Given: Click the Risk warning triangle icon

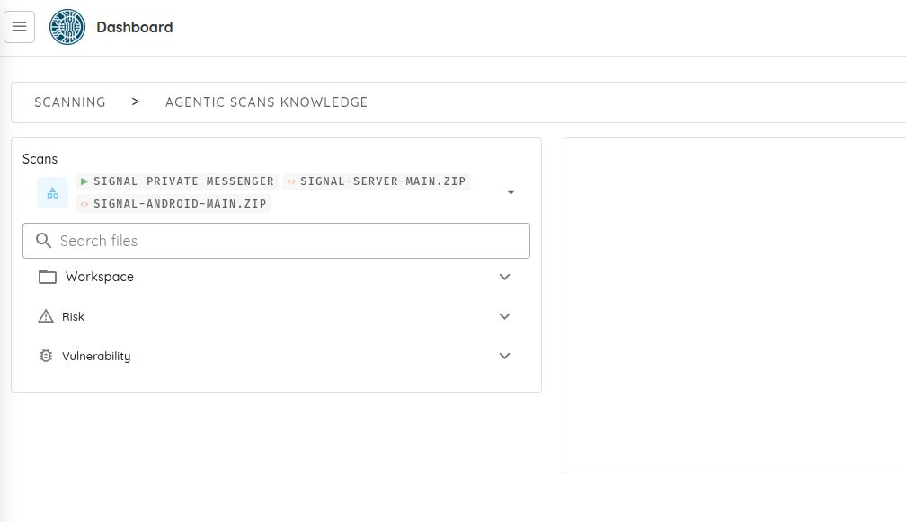Looking at the screenshot, I should click(46, 316).
